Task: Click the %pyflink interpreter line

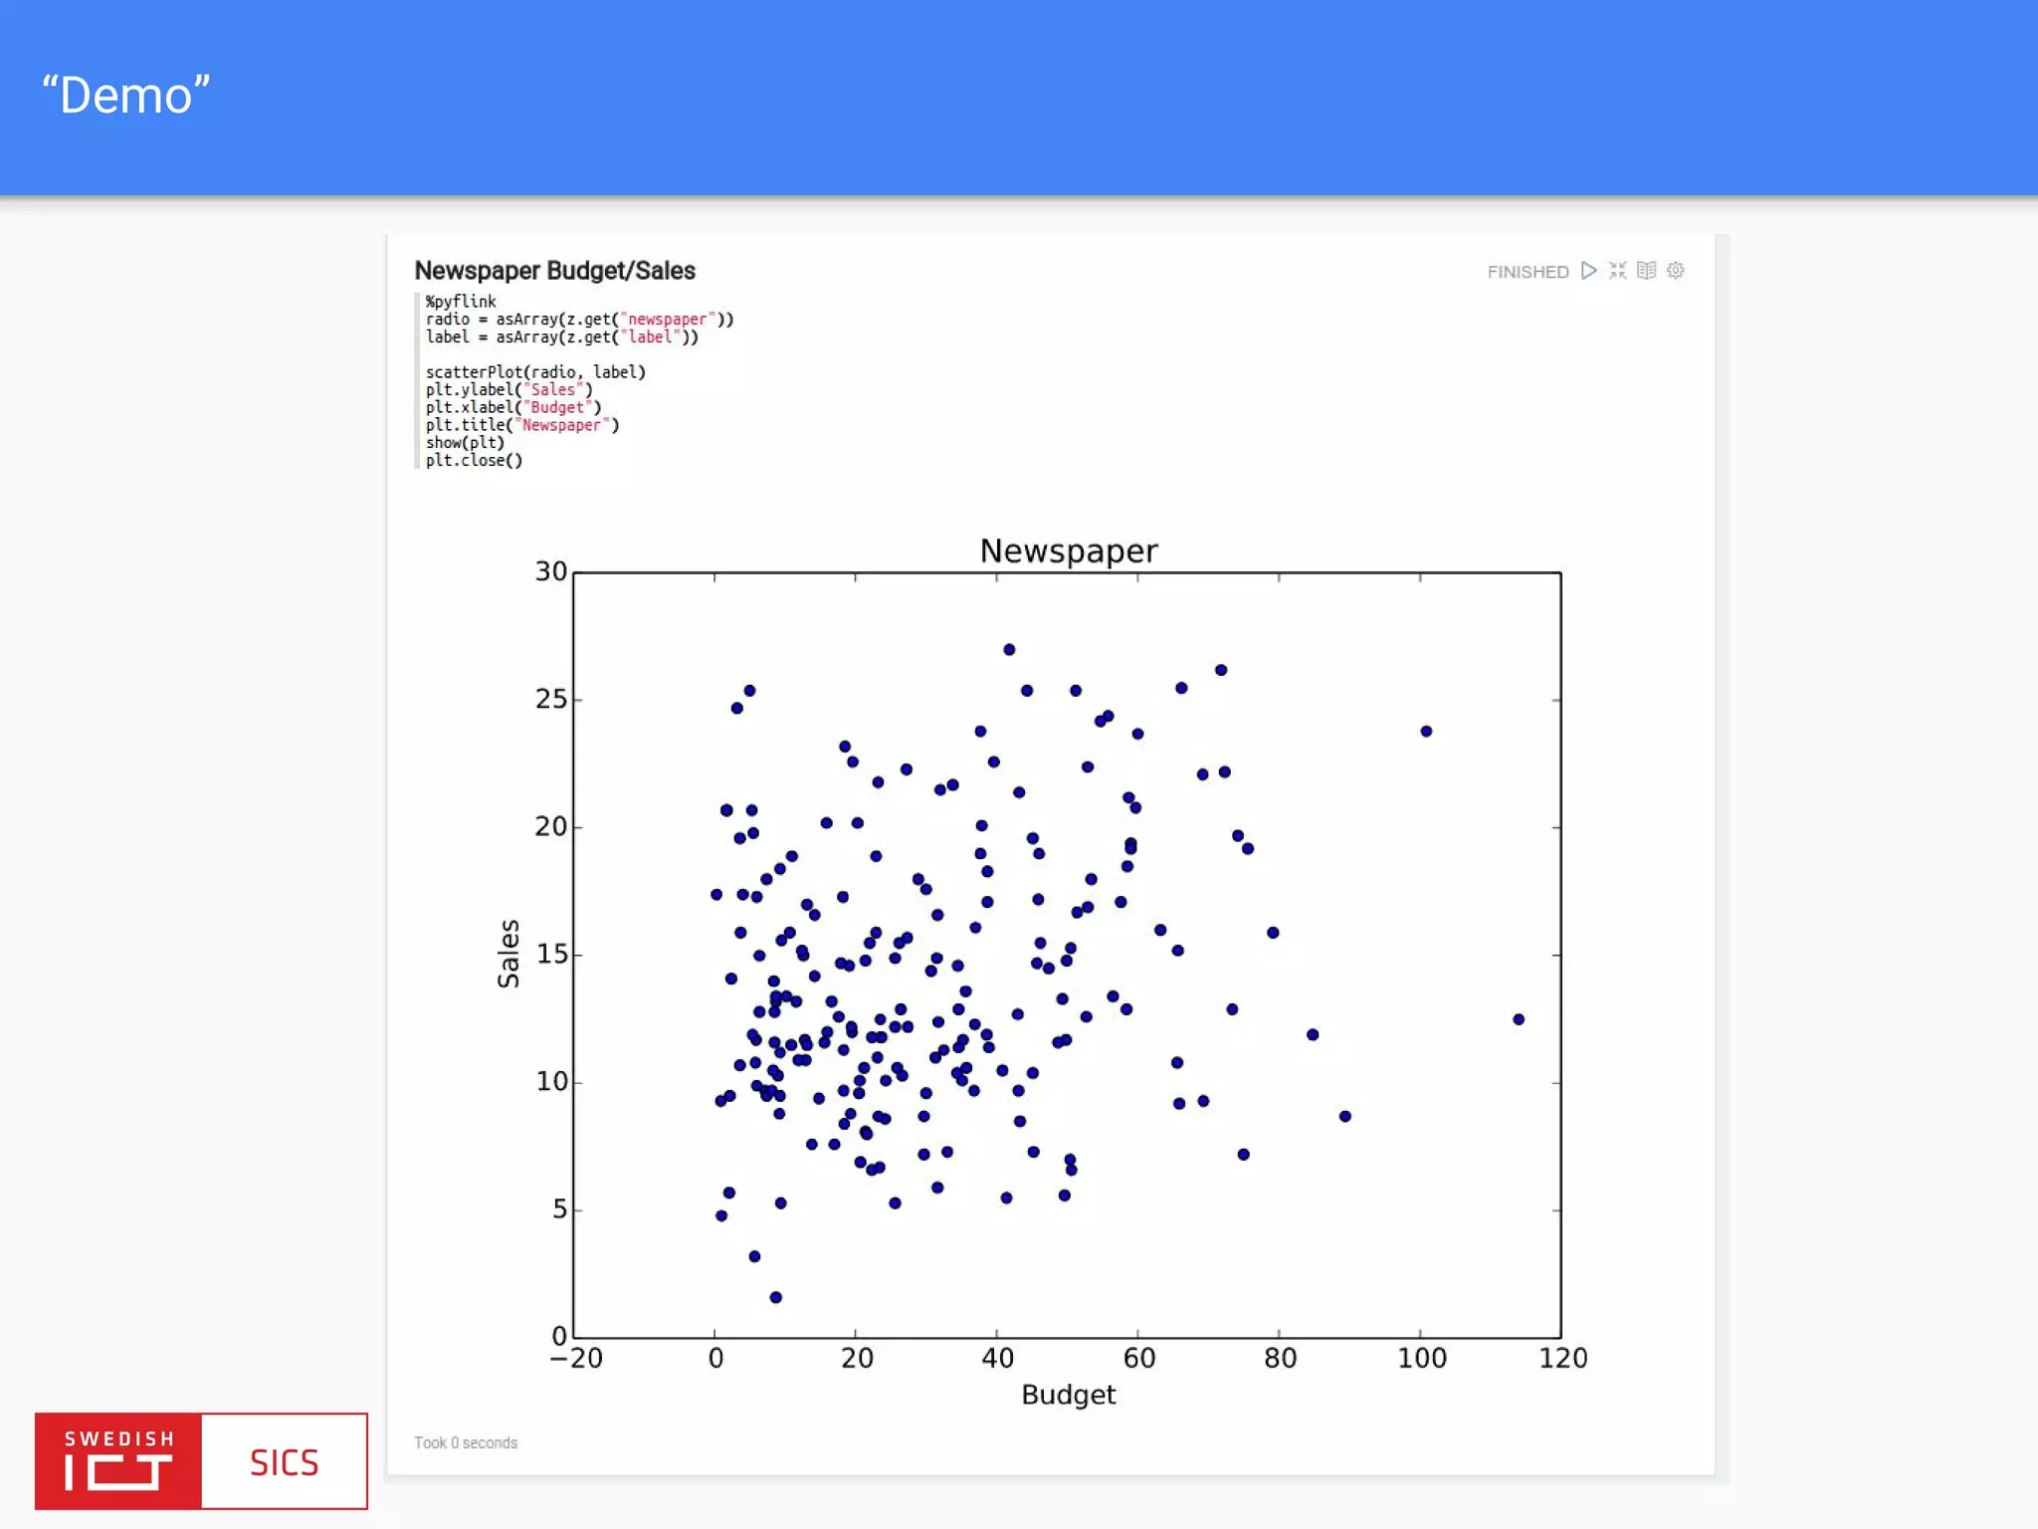Action: (461, 302)
